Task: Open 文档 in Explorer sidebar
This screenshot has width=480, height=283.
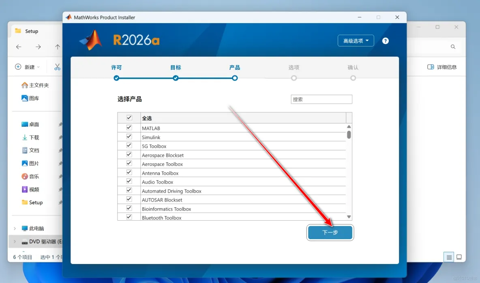Action: tap(30, 150)
